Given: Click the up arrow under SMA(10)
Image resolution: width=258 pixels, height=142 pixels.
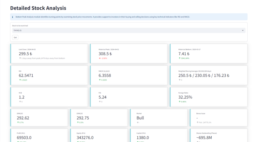Looking at the screenshot, I should (x=17, y=123).
